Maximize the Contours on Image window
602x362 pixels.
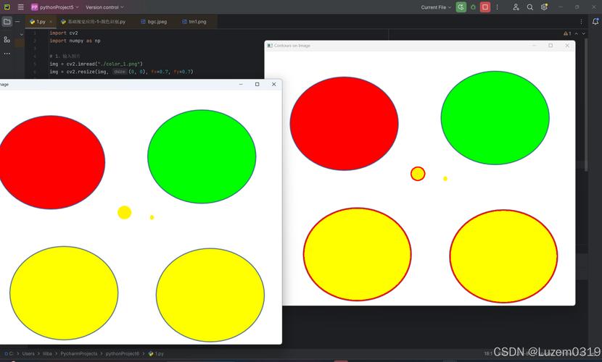550,46
